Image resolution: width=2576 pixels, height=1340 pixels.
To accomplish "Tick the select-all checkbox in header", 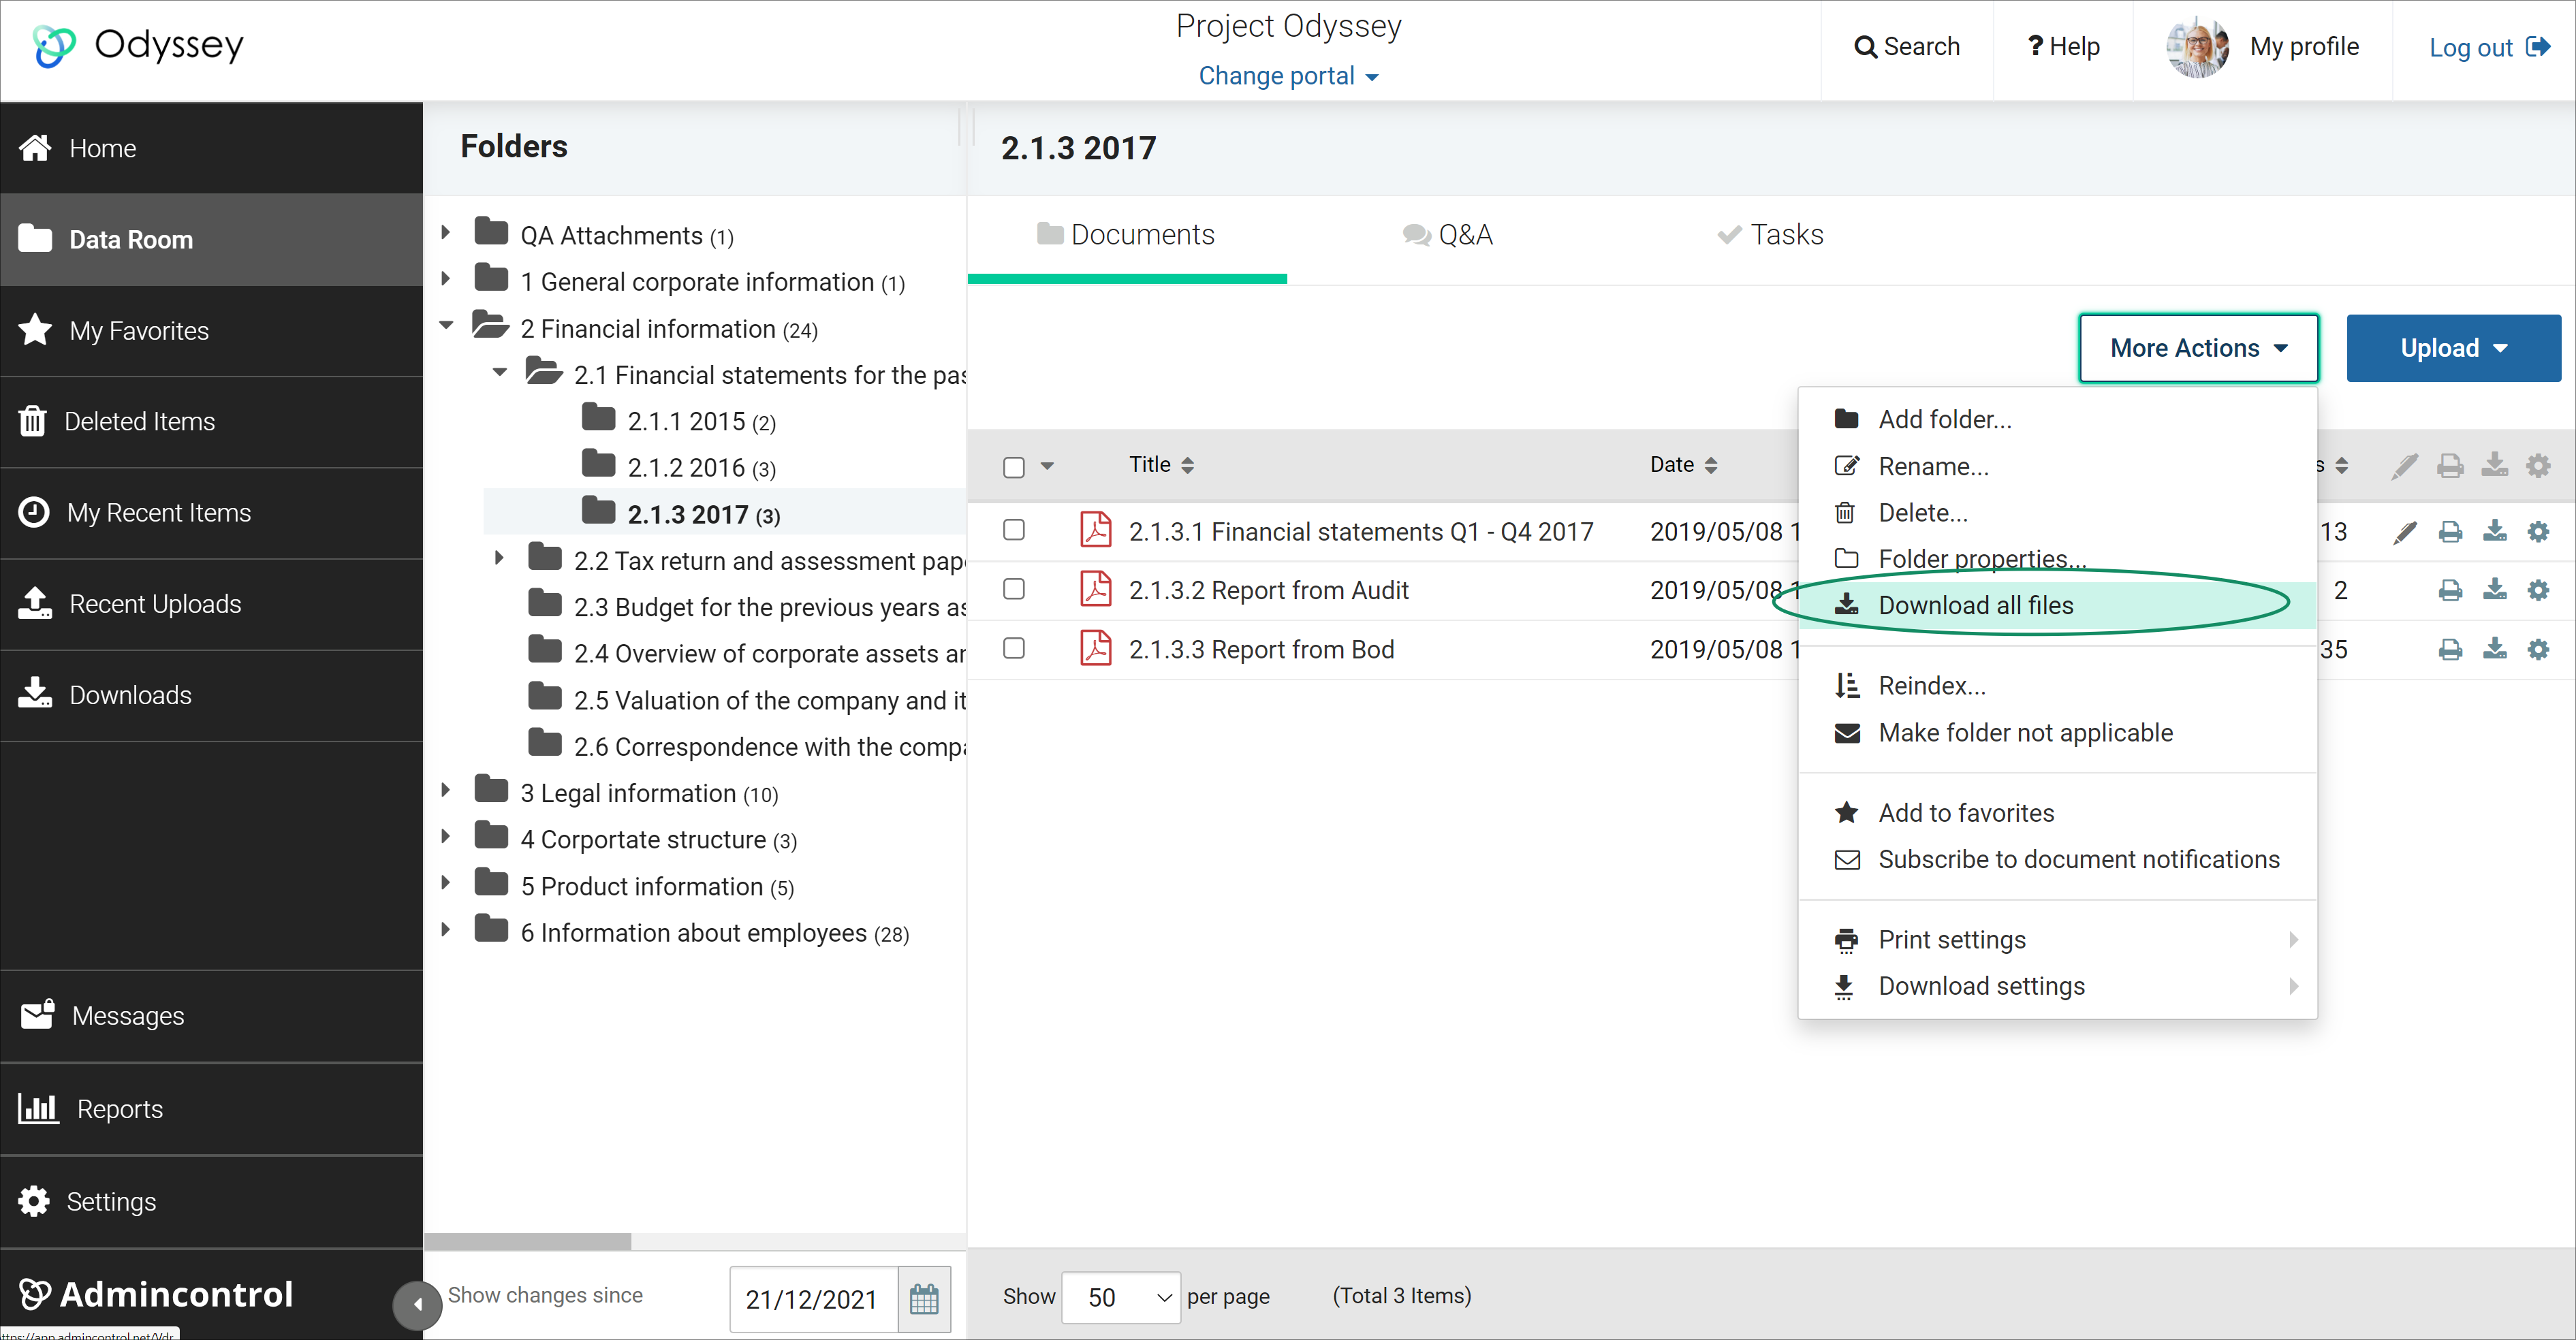I will (1014, 467).
